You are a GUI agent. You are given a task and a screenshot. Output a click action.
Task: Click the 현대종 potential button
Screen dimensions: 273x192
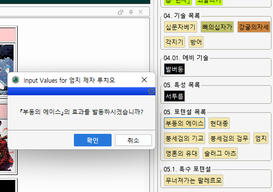click(219, 123)
